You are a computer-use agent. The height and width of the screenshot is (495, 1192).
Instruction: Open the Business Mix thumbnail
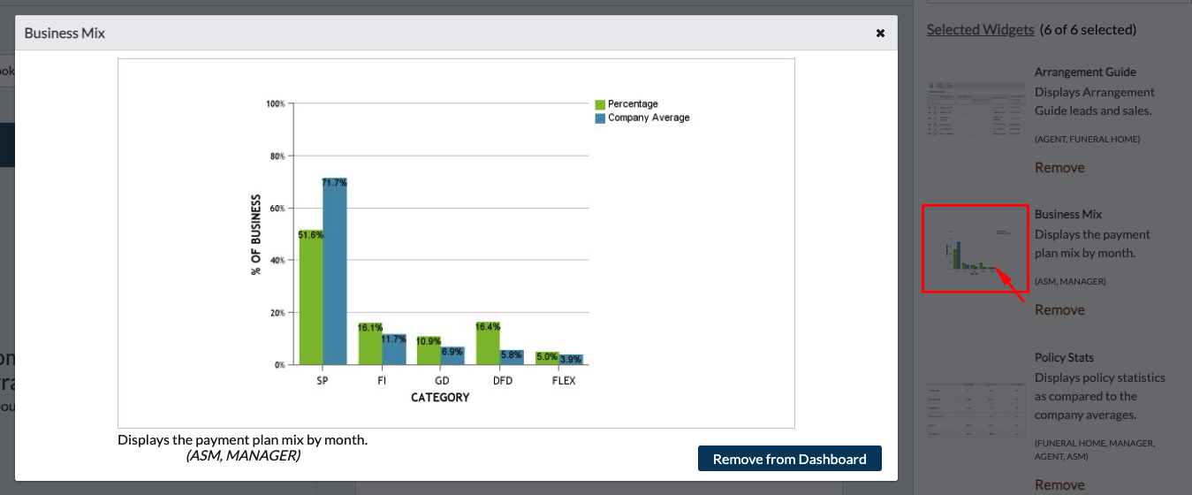pyautogui.click(x=976, y=248)
